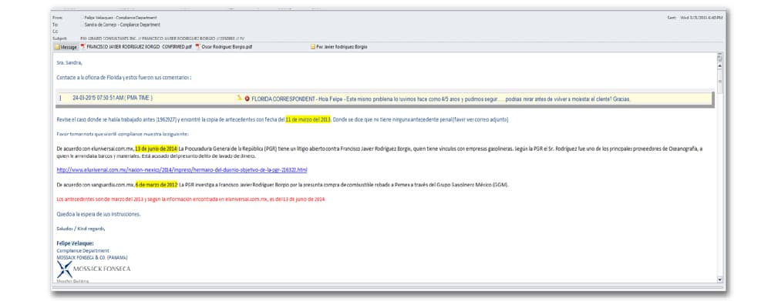Click the line Quedo a la espera de sus instrucciones
771x301 pixels.
[x=99, y=214]
